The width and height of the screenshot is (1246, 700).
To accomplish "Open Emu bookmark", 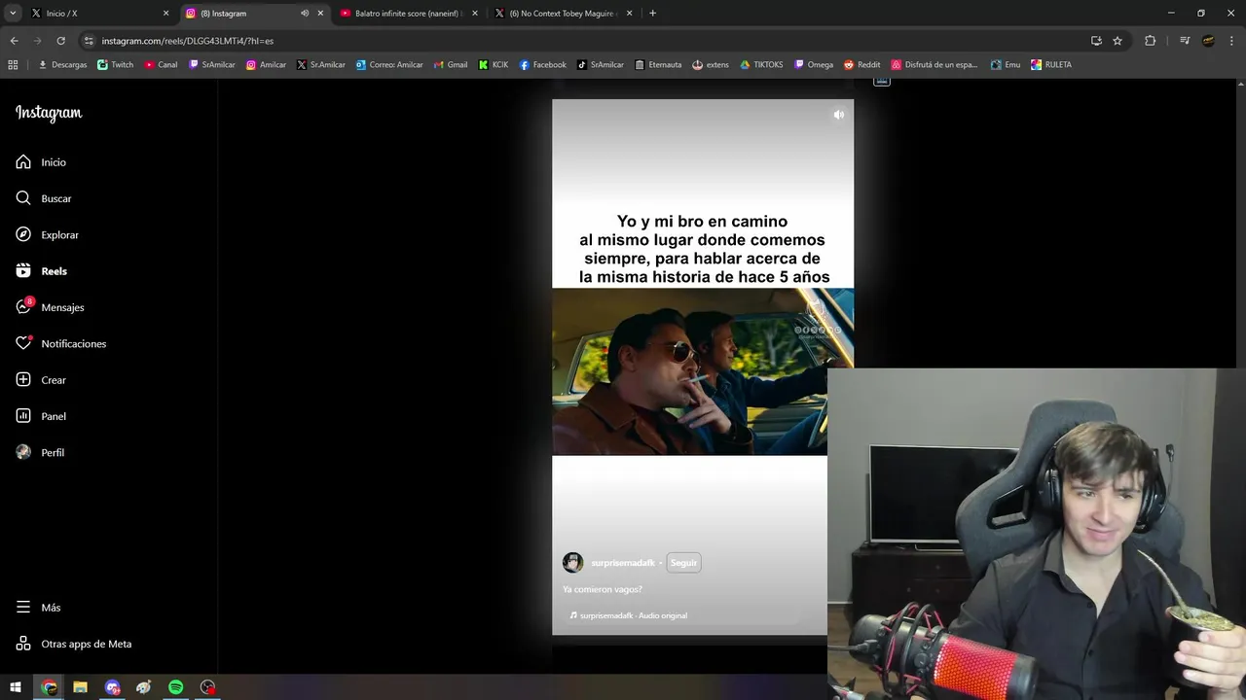I will [x=1006, y=65].
